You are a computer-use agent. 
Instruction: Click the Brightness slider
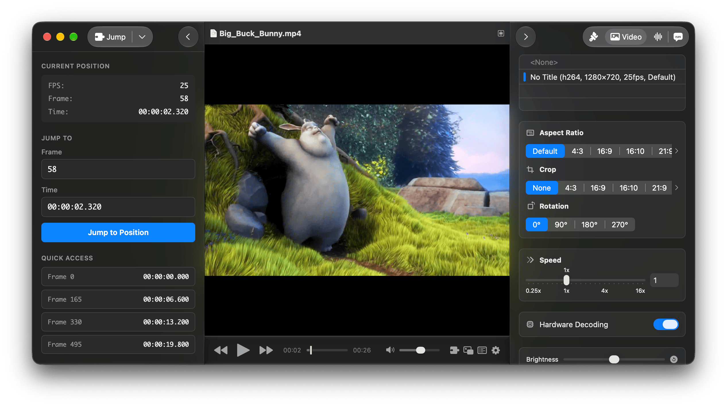coord(614,359)
